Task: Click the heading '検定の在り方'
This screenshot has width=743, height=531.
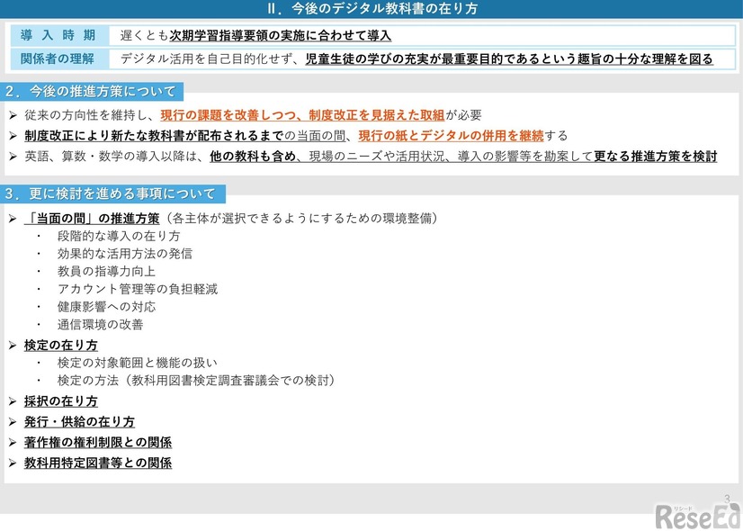Action: (61, 346)
